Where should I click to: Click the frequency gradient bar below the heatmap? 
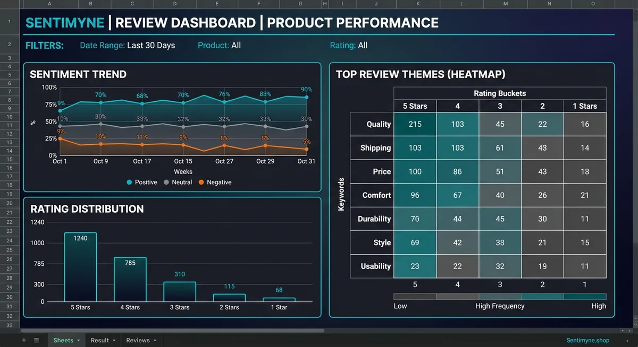click(x=500, y=295)
